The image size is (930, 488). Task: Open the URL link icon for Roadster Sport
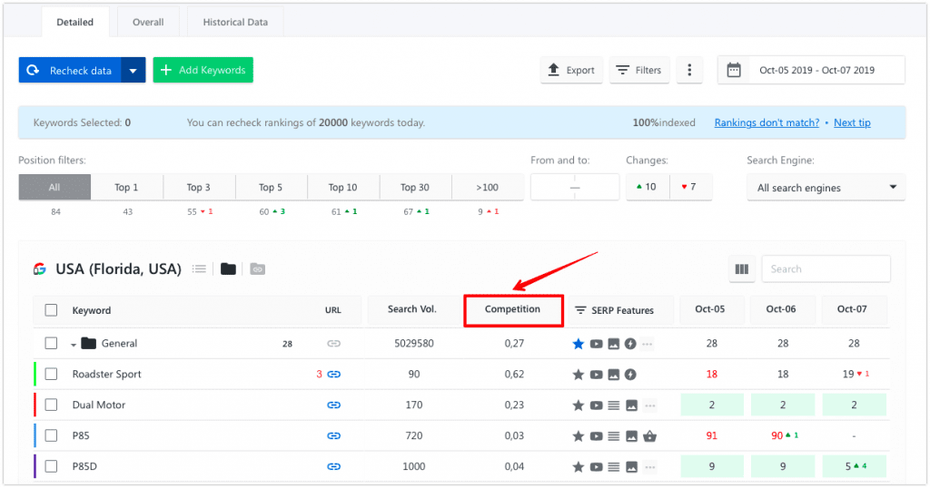(334, 375)
